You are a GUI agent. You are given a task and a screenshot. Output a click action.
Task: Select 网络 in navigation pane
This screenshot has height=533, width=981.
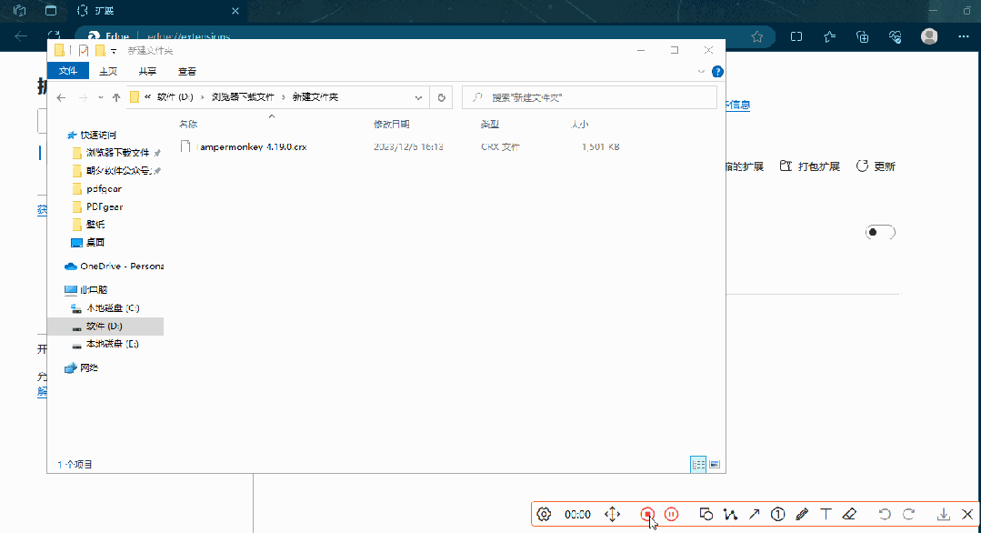point(89,368)
